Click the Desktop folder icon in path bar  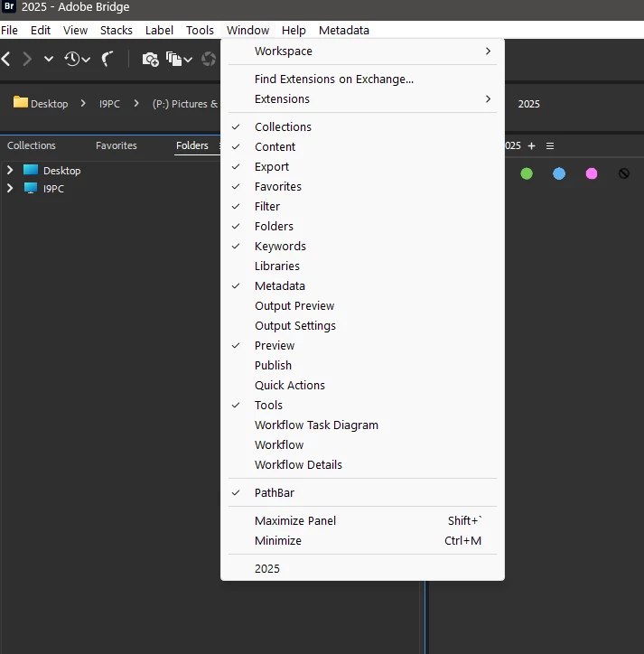[21, 102]
